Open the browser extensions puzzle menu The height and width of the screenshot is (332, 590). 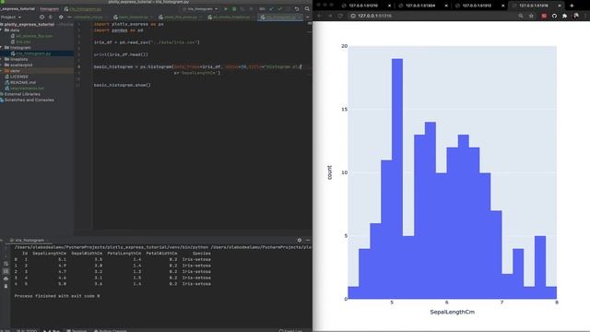pyautogui.click(x=565, y=16)
